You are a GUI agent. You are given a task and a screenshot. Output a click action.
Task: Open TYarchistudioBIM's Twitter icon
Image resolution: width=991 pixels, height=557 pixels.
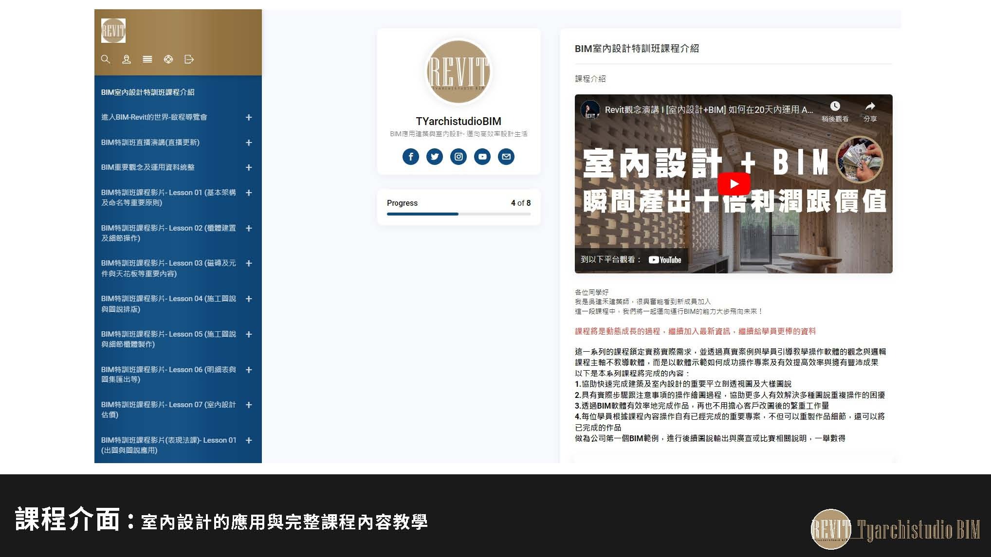[435, 157]
